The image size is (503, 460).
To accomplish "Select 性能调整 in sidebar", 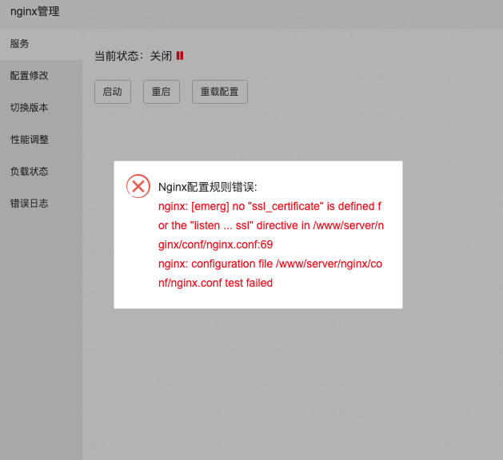I will coord(41,140).
